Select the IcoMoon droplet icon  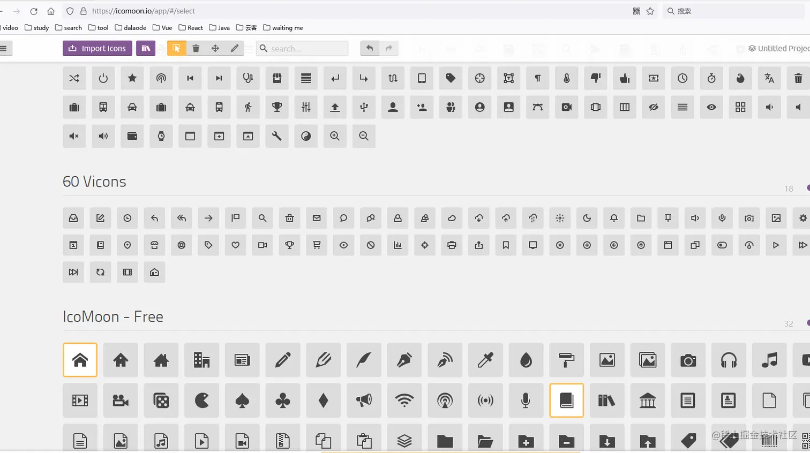[x=526, y=360]
